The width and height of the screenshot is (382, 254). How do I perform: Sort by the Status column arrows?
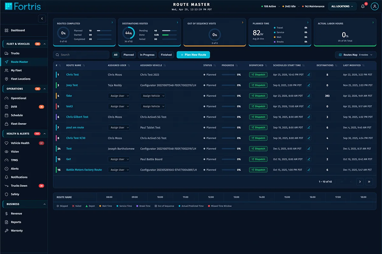(215, 65)
